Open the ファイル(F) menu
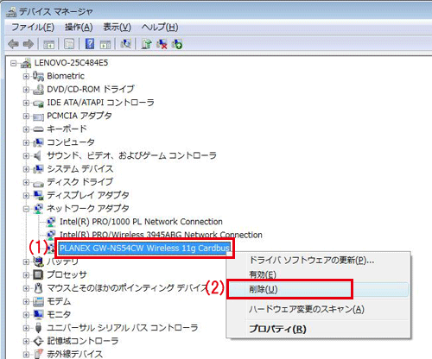 point(33,28)
